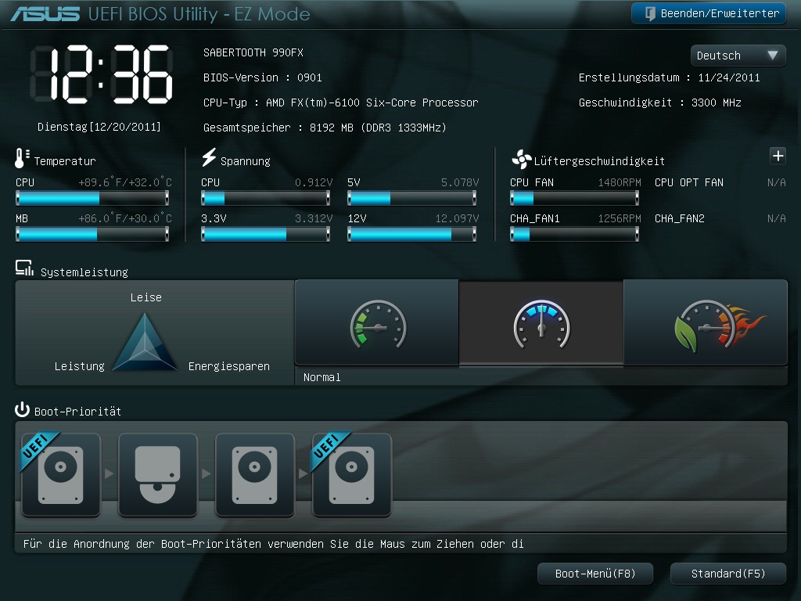Click the fan Lüftergeschwindigkeit icon
Screen dimensions: 801x601
[x=521, y=160]
